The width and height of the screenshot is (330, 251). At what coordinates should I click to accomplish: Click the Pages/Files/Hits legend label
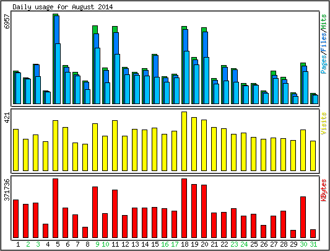point(324,44)
